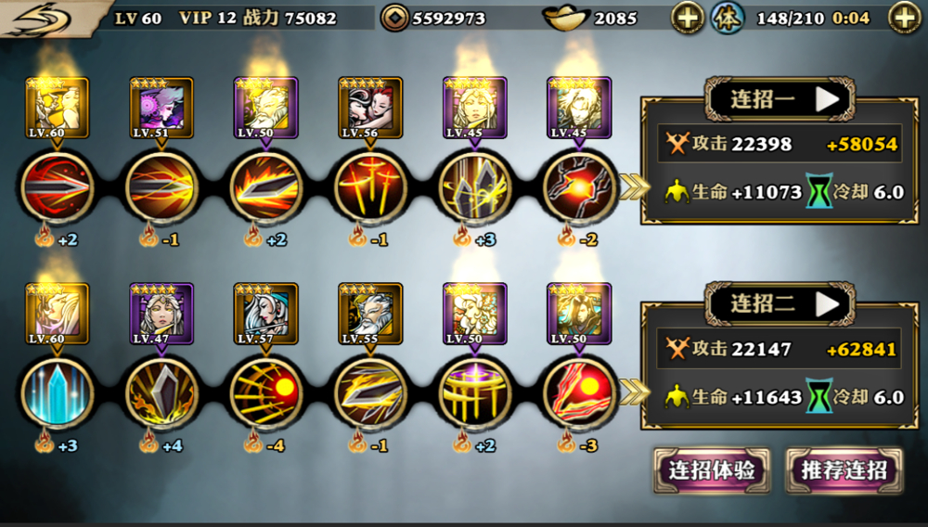This screenshot has height=527, width=928.
Task: Tap the golden gate skill in combo two
Action: tap(474, 393)
